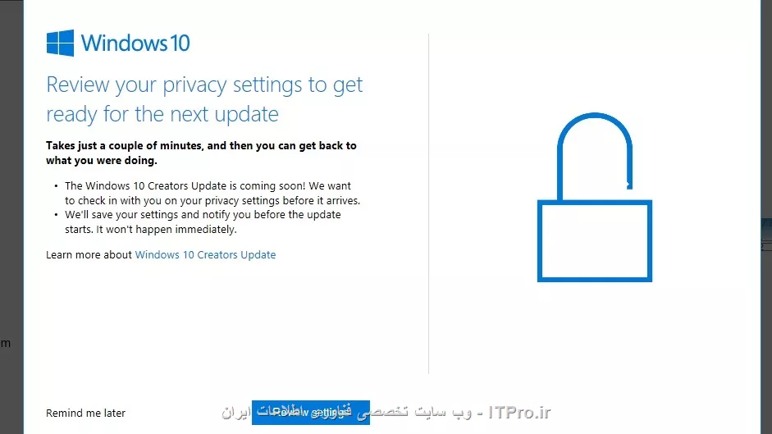This screenshot has height=434, width=772.
Task: Click the square body of the padlock
Action: click(x=595, y=241)
